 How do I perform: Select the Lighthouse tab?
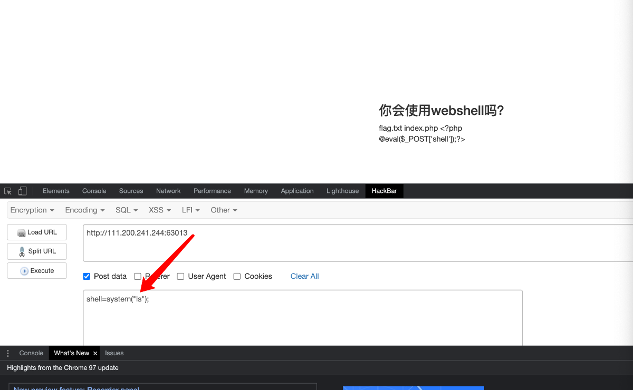pyautogui.click(x=342, y=191)
